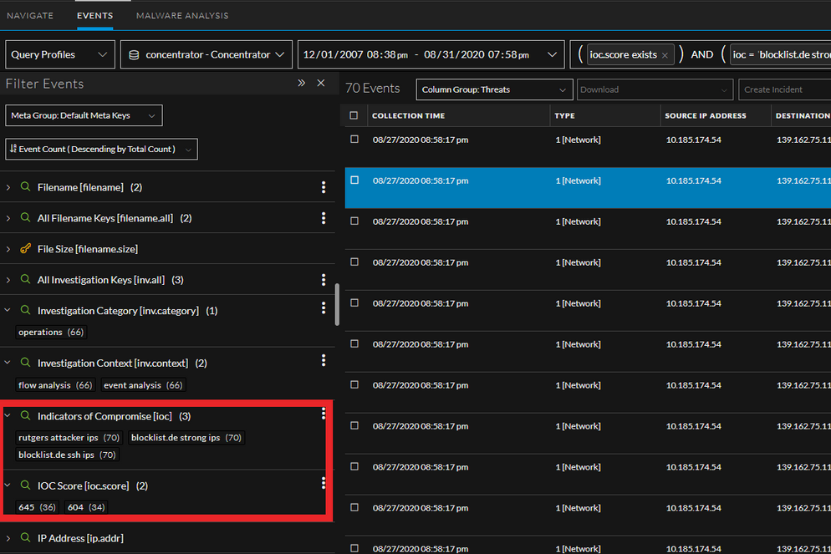Open Column Group: Threats dropdown
Screen dimensions: 831x554
pos(493,89)
